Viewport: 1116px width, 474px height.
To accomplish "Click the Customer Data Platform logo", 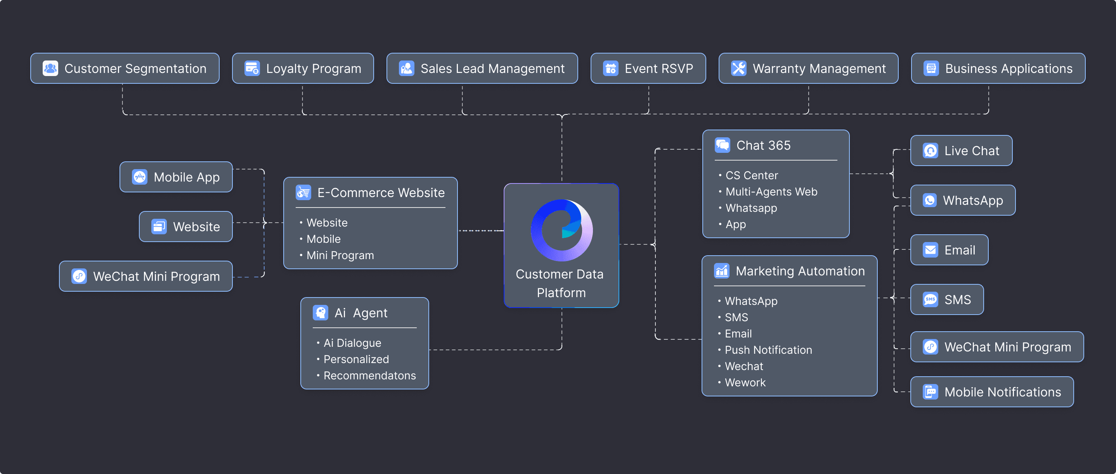I will tap(562, 230).
